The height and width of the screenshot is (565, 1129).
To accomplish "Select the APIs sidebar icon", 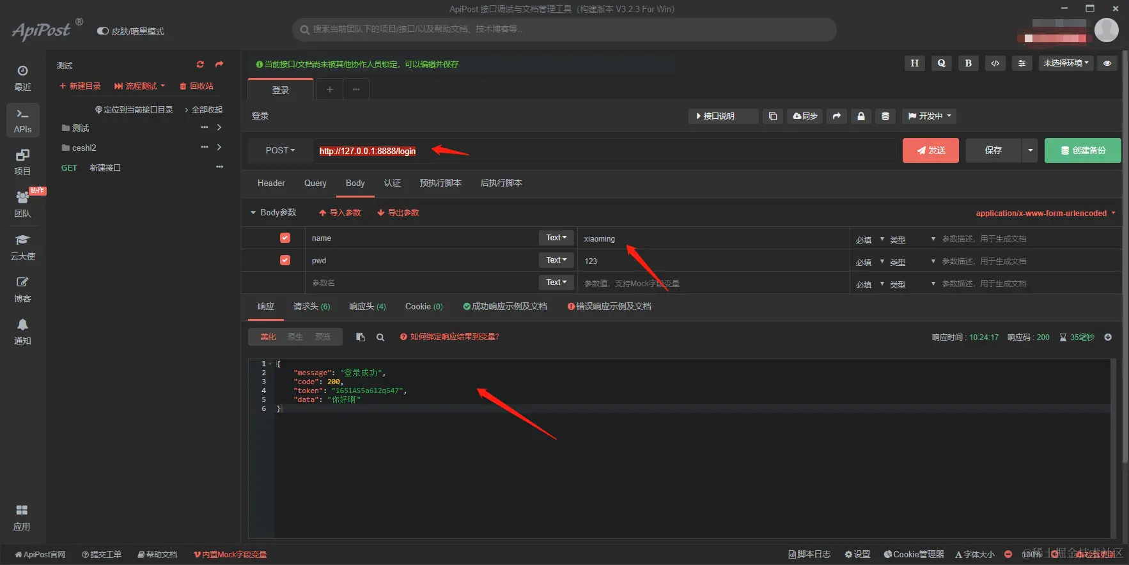I will [22, 120].
